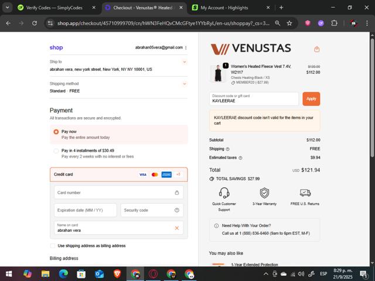This screenshot has height=281, width=375.
Task: Open Outlook from taskbar
Action: (99, 274)
